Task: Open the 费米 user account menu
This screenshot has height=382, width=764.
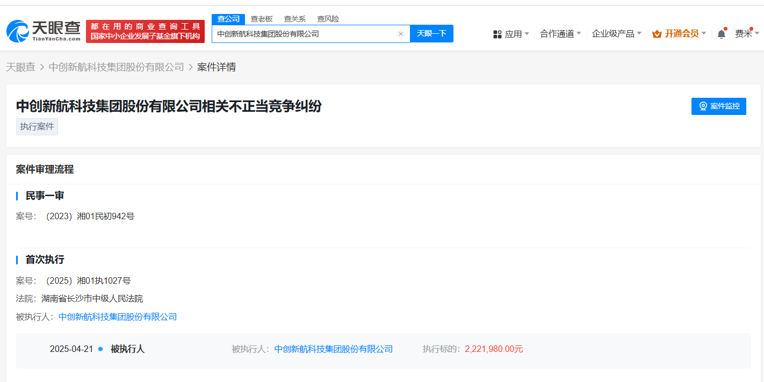Action: click(x=747, y=34)
